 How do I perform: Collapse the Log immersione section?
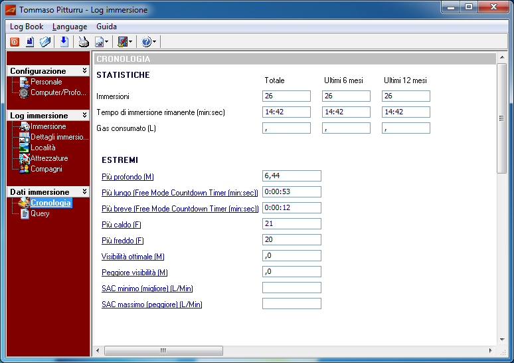84,115
